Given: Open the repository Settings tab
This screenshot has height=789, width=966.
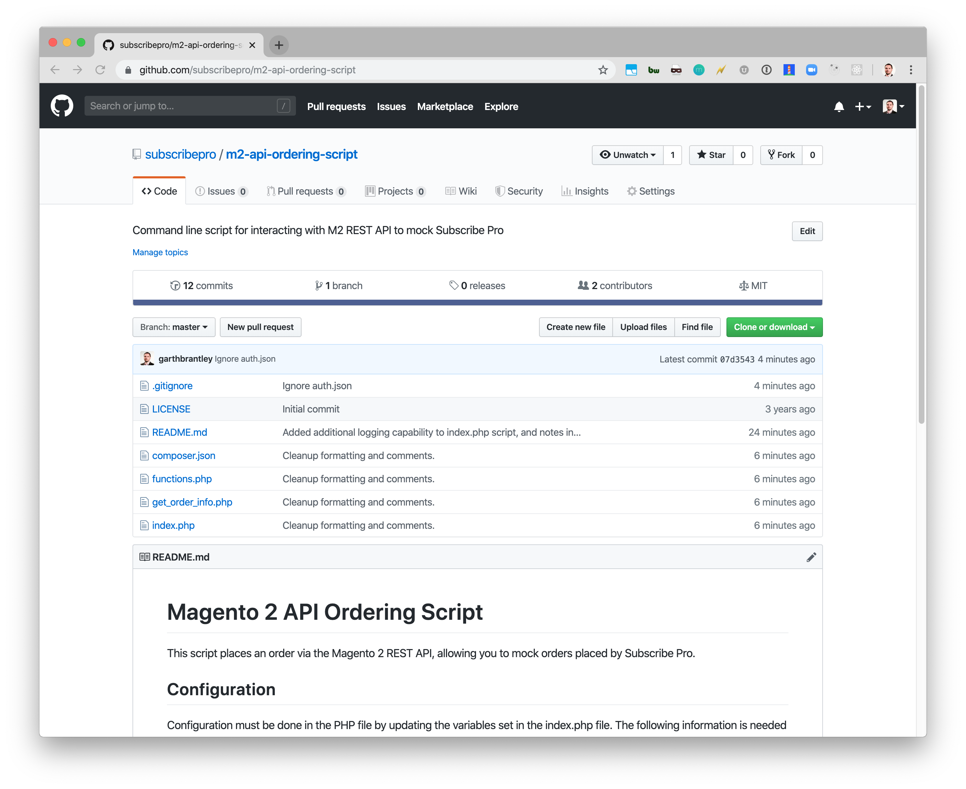Looking at the screenshot, I should pos(651,191).
